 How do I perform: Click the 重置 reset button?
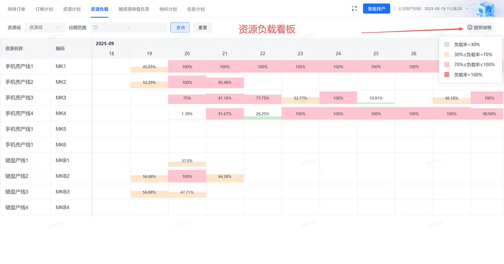[202, 27]
